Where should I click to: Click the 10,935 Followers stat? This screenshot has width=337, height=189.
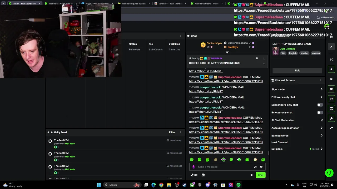tap(135, 46)
